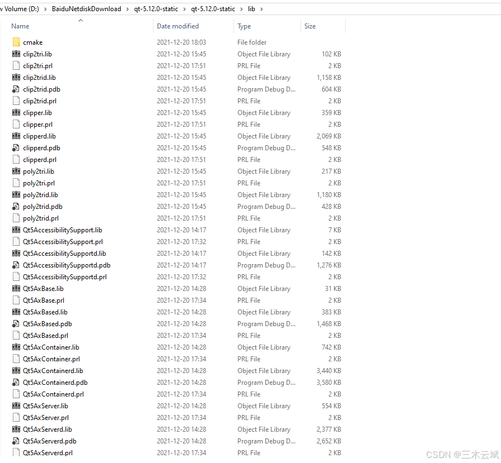Sort files by Date modified column
Screen dimensions: 501x463
tap(178, 26)
